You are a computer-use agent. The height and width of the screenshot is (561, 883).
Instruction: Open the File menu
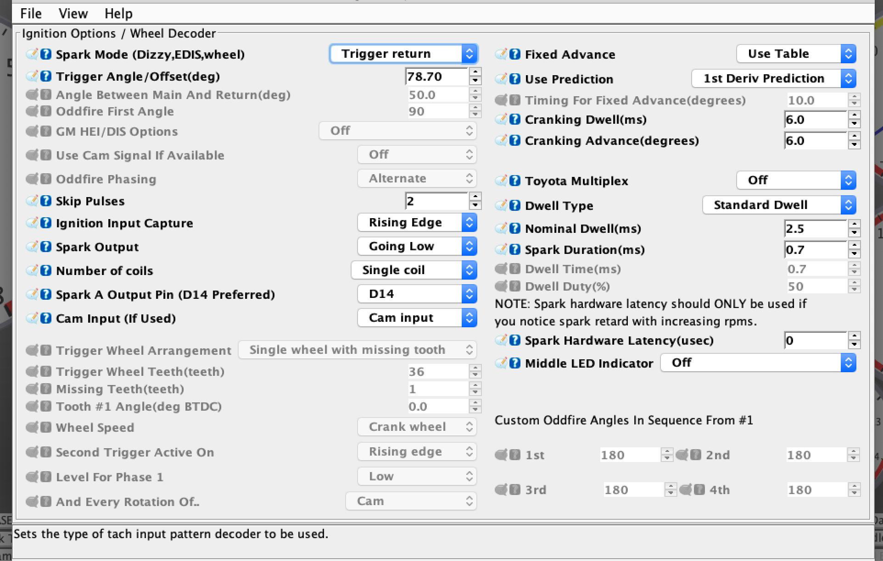31,14
